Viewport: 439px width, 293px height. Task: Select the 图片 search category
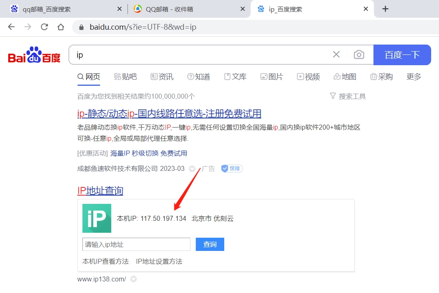pyautogui.click(x=272, y=77)
